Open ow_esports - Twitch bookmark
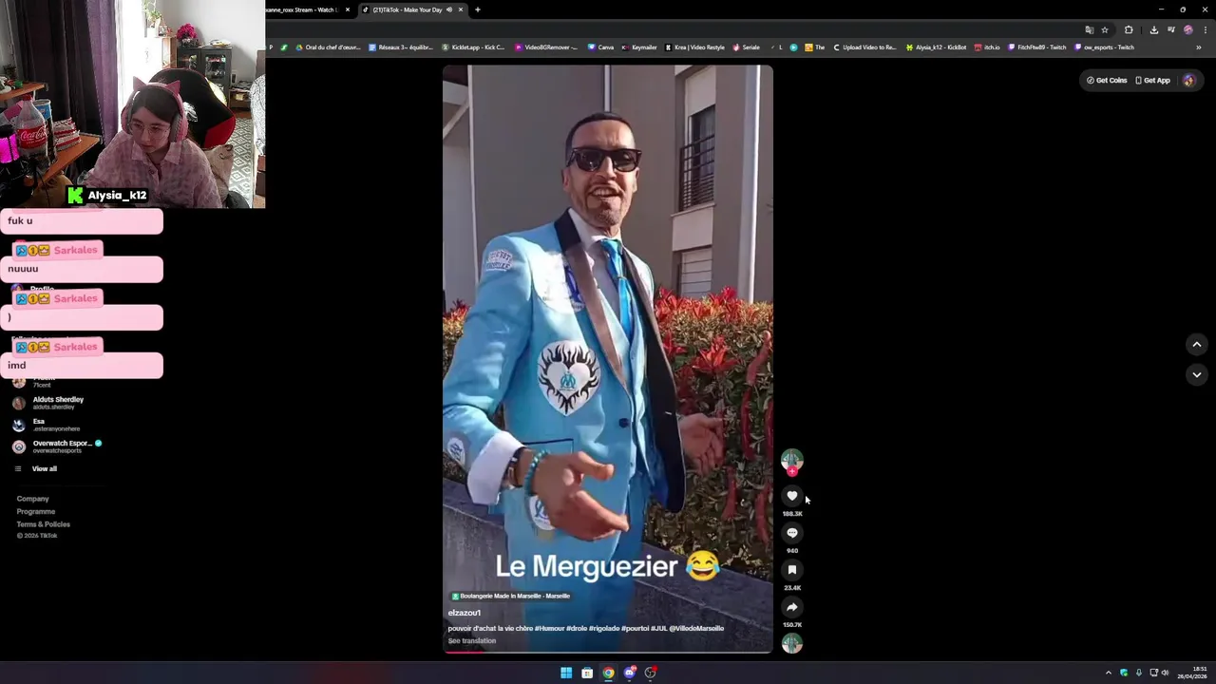Screen dimensions: 1216x684 click(1105, 47)
